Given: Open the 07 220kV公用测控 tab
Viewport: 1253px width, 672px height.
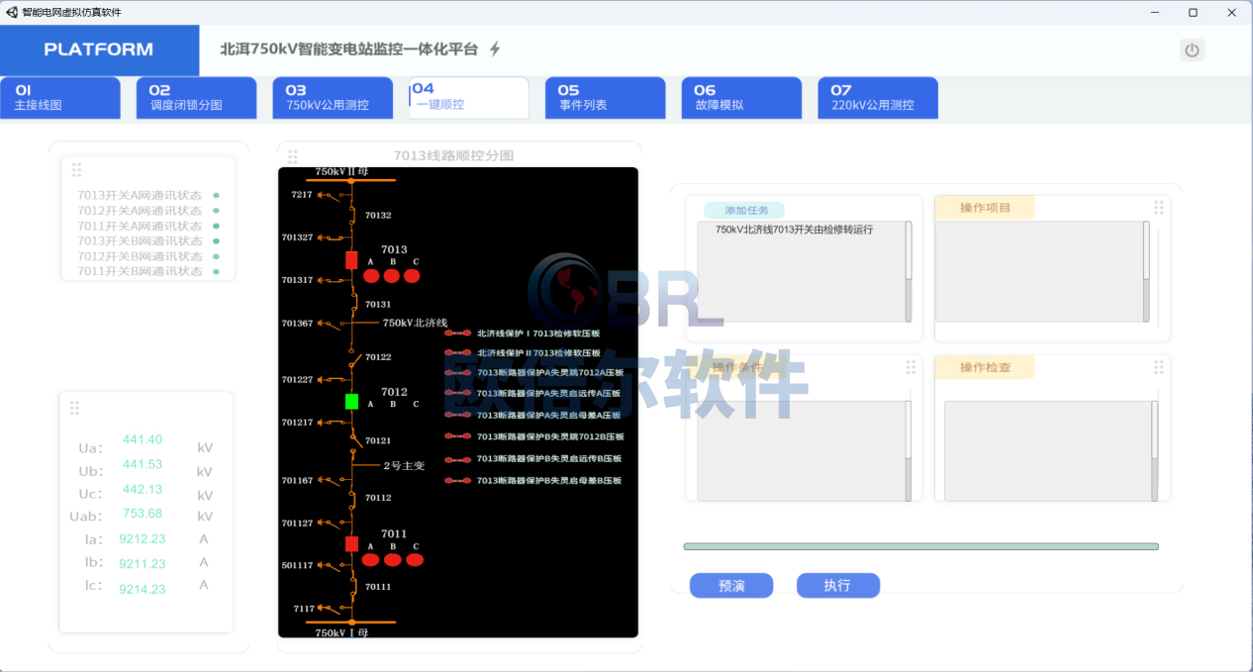Looking at the screenshot, I should pyautogui.click(x=878, y=98).
